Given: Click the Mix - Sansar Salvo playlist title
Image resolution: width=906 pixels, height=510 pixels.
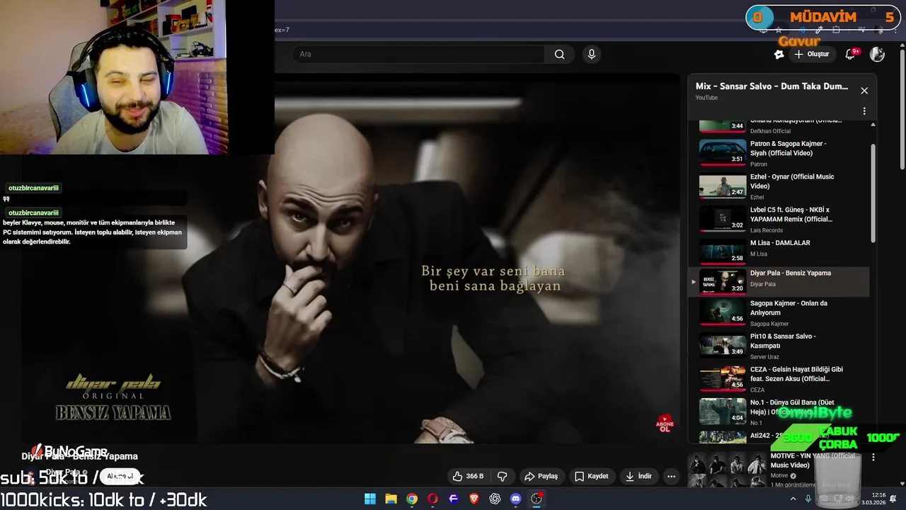Looking at the screenshot, I should 772,86.
